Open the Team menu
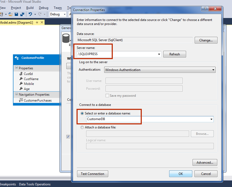 (x=58, y=8)
